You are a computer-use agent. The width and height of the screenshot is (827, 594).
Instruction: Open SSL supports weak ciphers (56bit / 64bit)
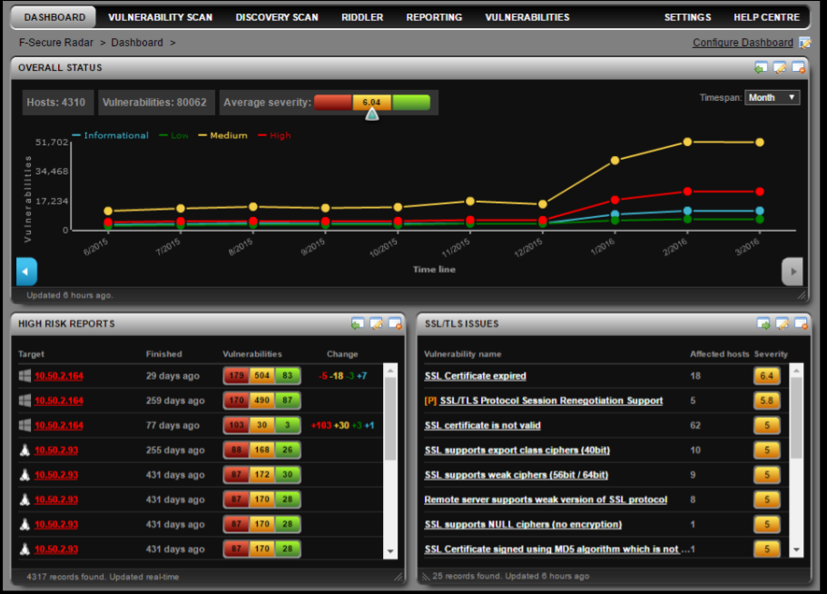pyautogui.click(x=517, y=475)
